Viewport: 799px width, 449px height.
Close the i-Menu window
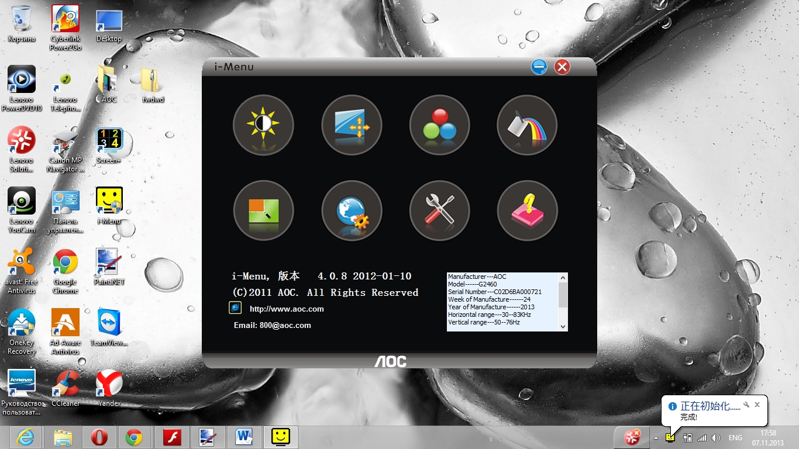(562, 67)
